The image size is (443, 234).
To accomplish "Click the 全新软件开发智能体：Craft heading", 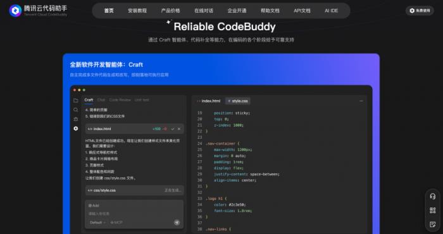I will 106,64.
